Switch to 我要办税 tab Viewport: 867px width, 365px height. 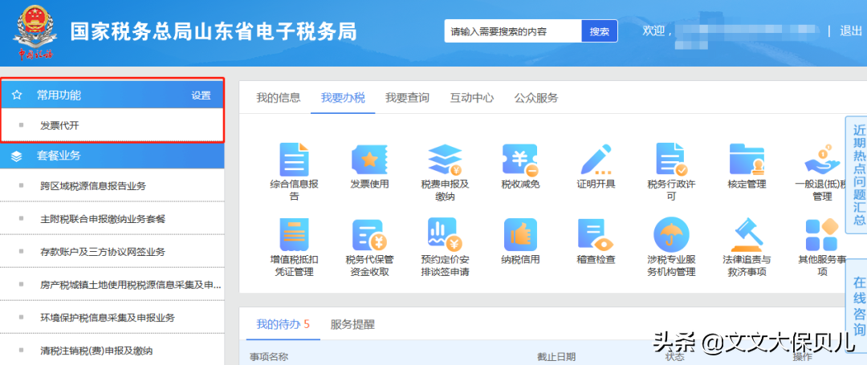343,99
